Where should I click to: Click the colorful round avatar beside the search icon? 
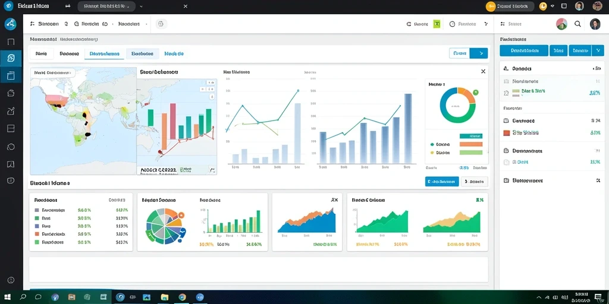click(x=561, y=24)
